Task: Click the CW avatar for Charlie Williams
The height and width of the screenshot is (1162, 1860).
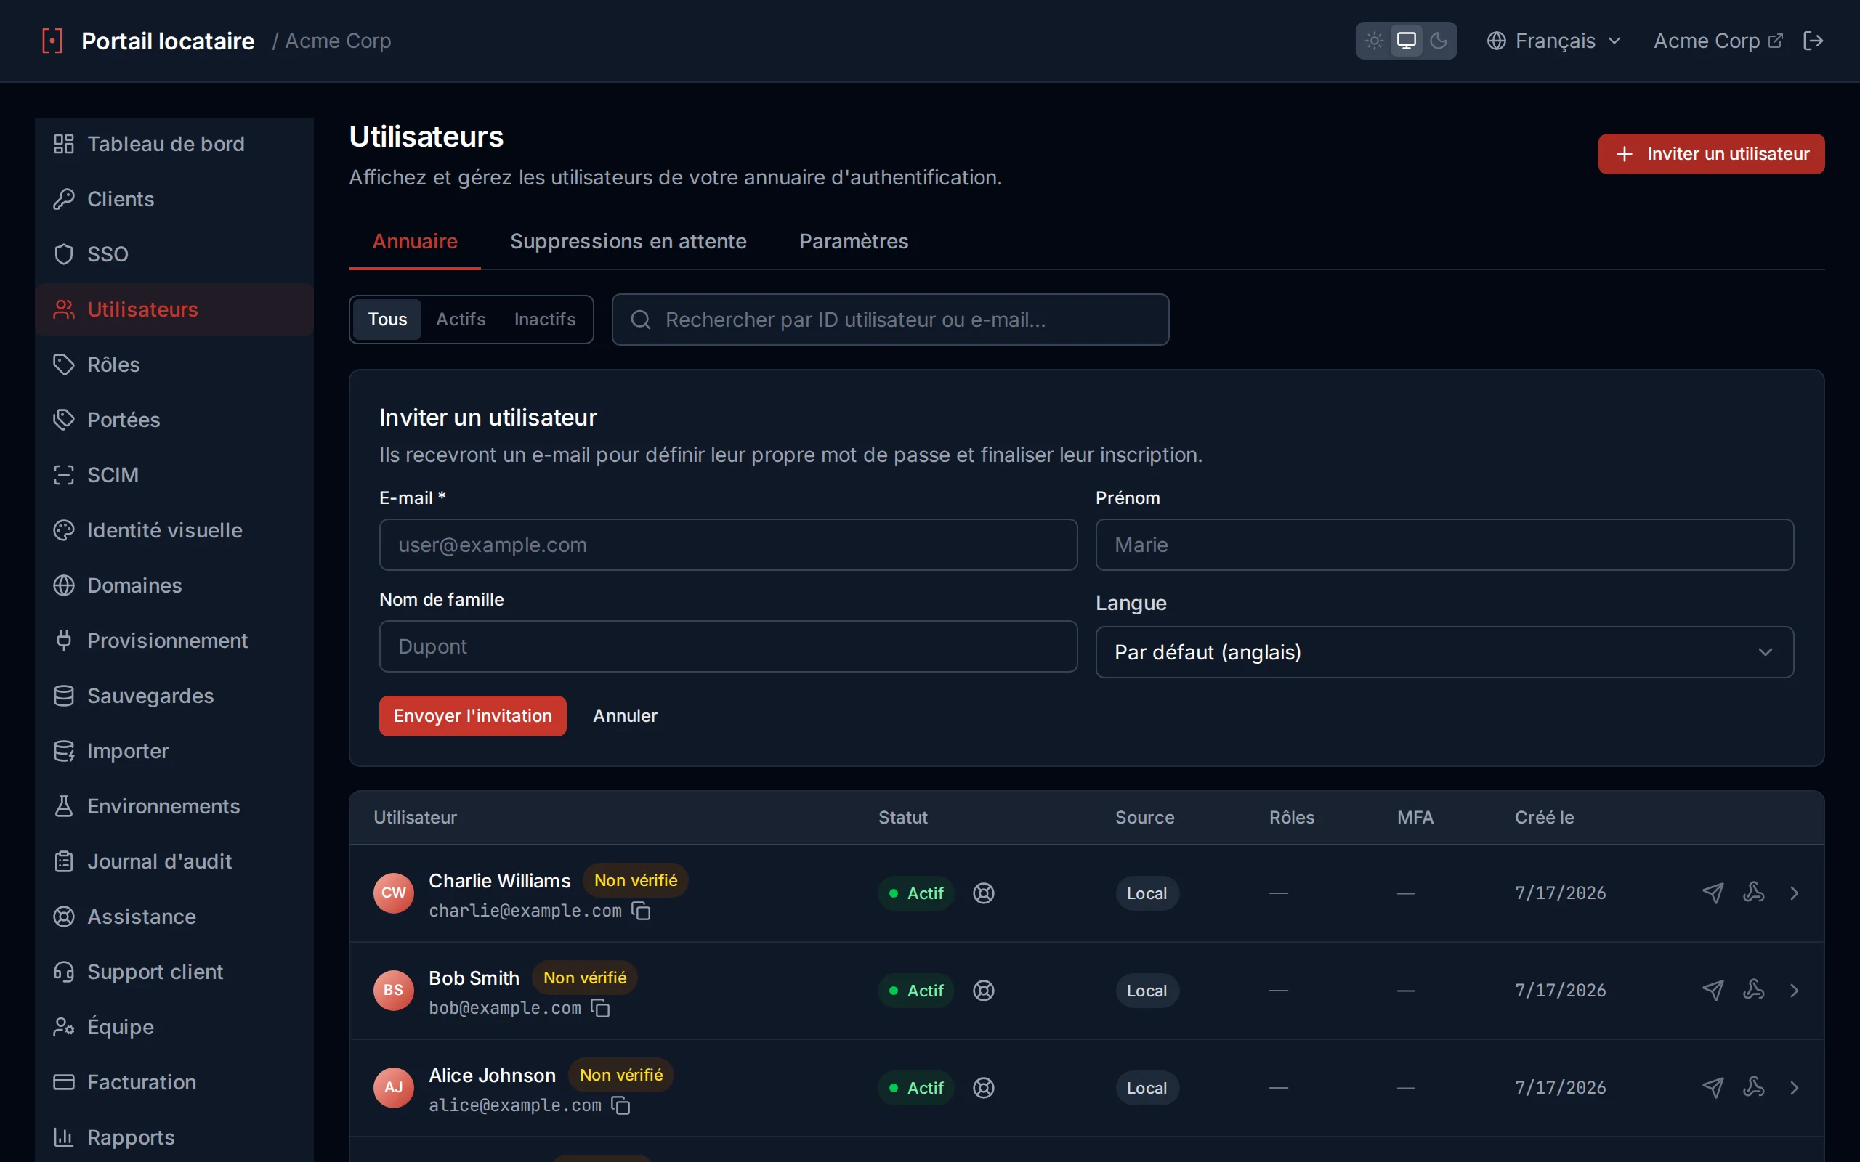Action: pos(394,893)
